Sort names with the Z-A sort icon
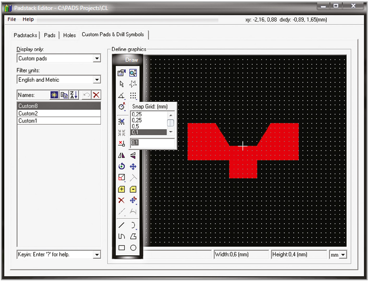 (74, 95)
